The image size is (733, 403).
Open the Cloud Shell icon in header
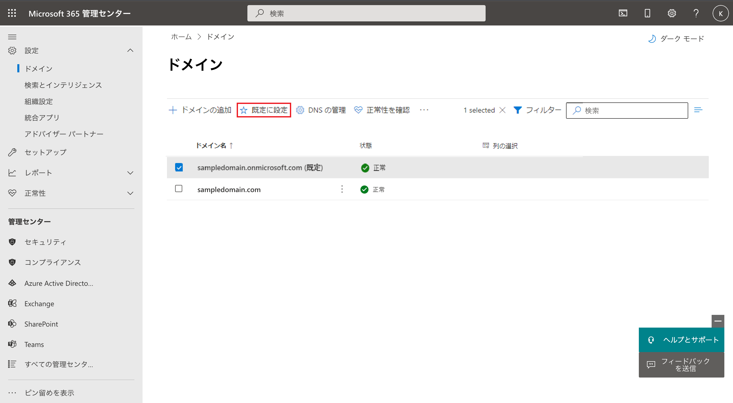(x=623, y=13)
